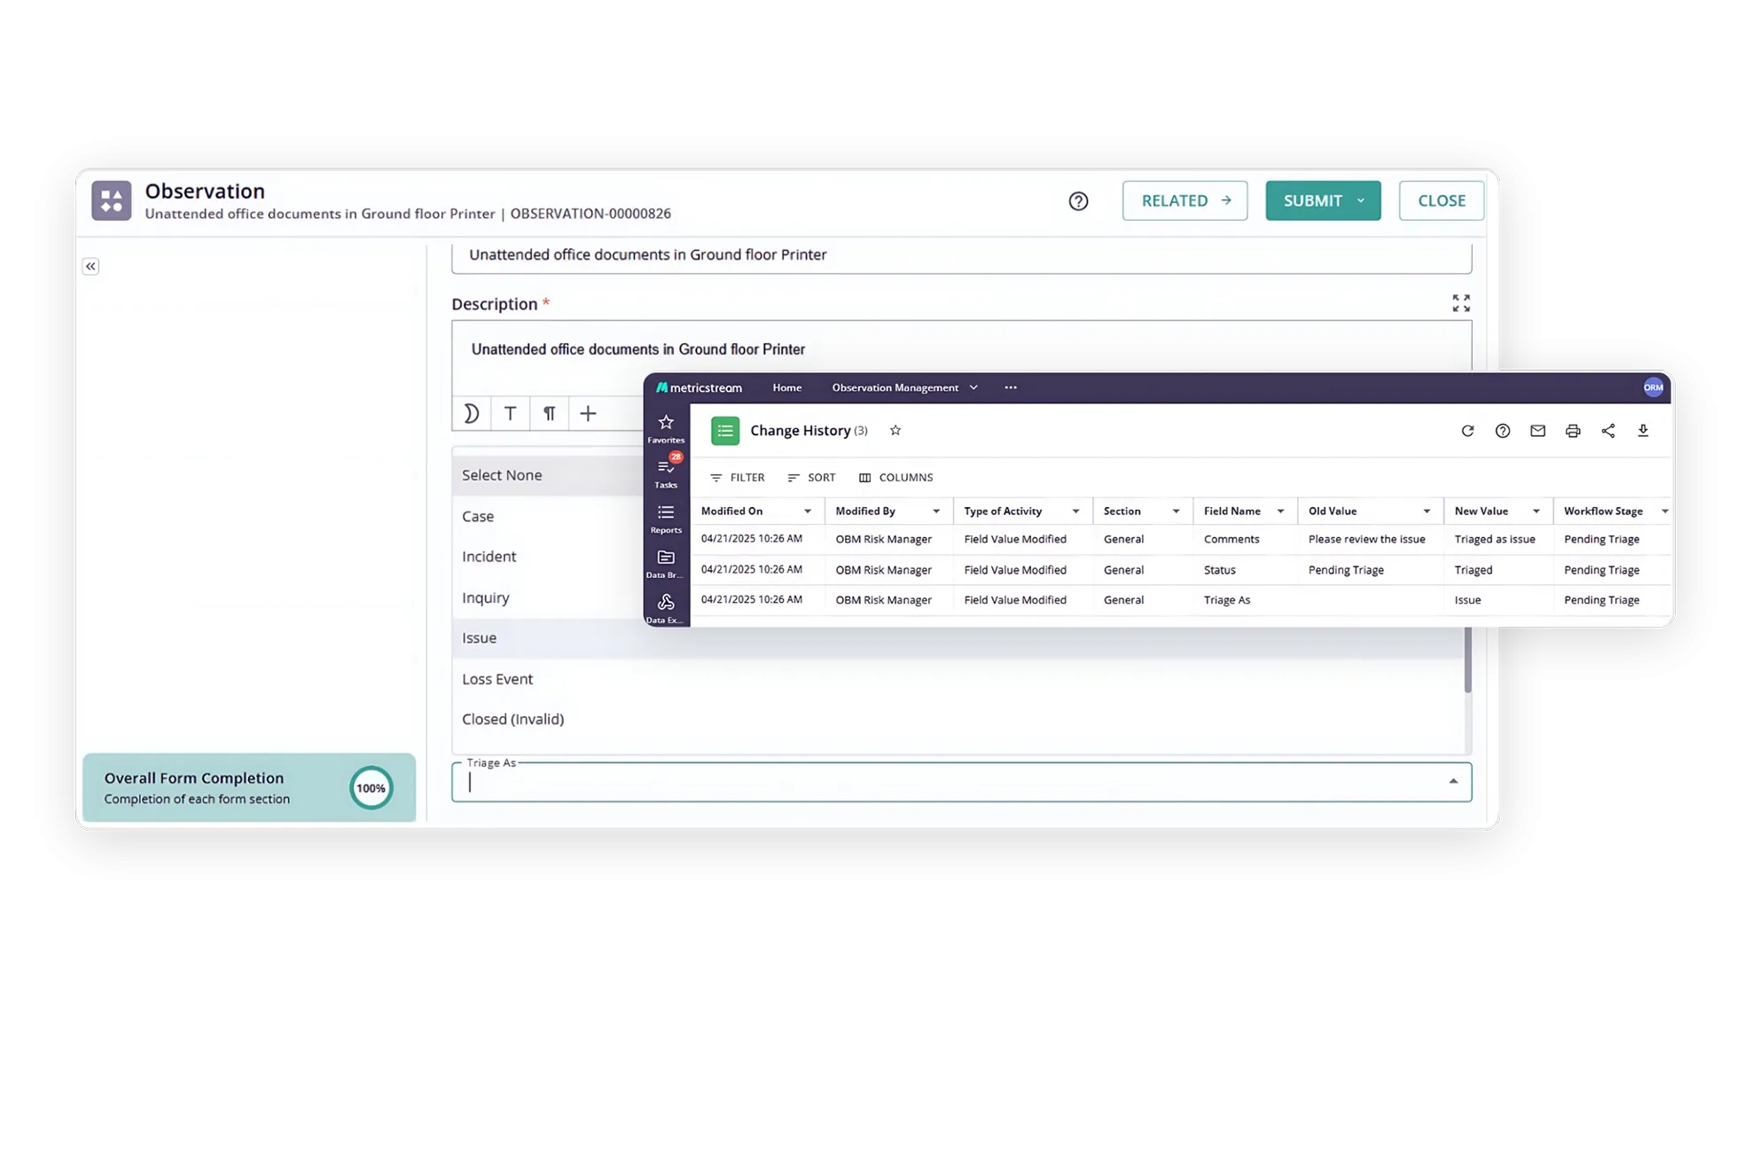Click the Overall Form Completion 100% indicator
Viewport: 1751px width, 1164px height.
coord(371,788)
